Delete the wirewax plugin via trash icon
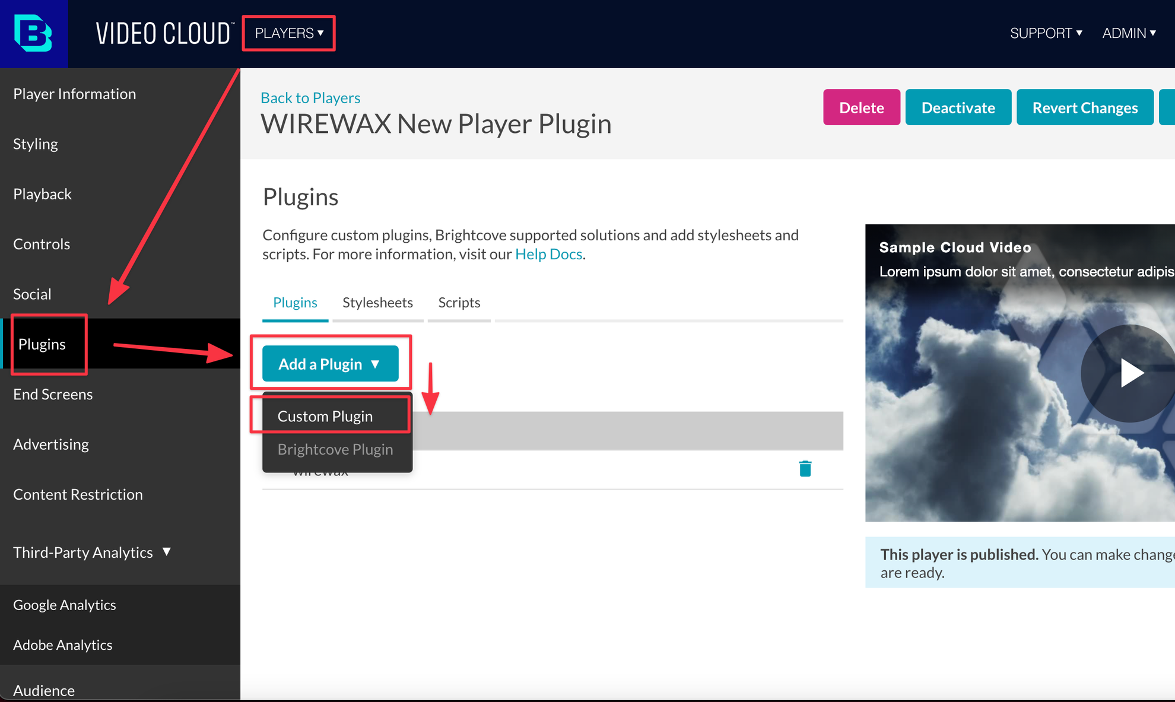This screenshot has width=1175, height=702. pos(805,468)
